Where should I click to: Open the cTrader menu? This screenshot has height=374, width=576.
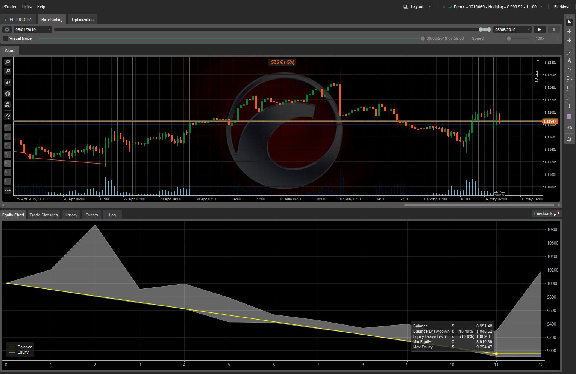(x=9, y=7)
